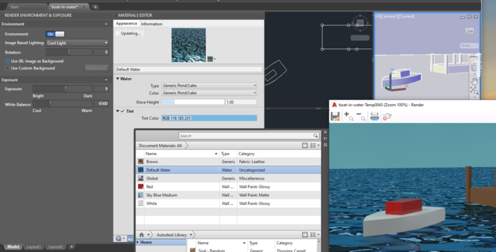Select the Default Water material swatch icon
The width and height of the screenshot is (496, 252).
[141, 169]
